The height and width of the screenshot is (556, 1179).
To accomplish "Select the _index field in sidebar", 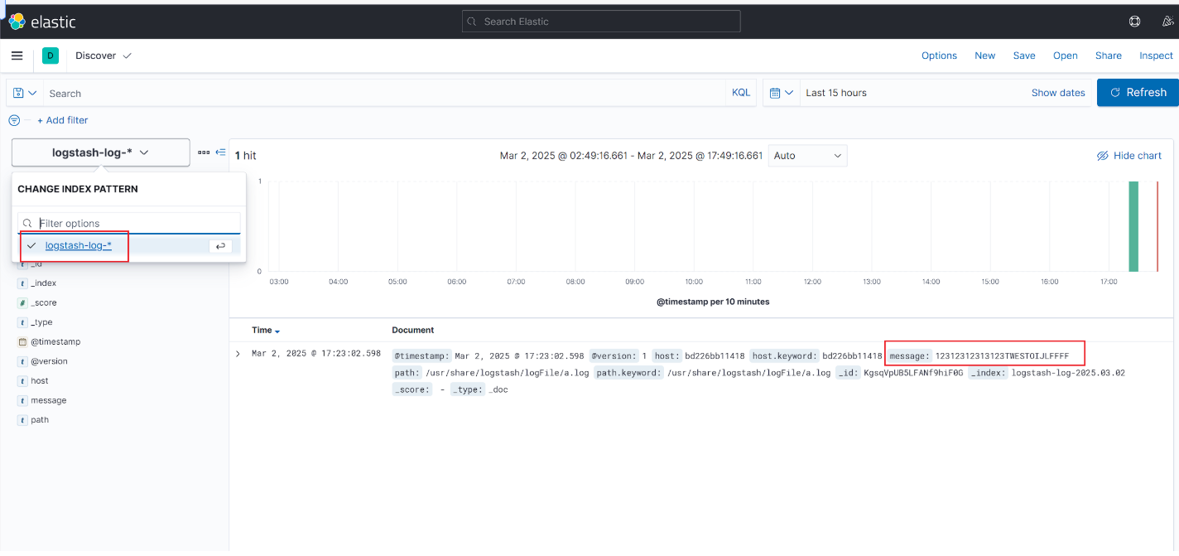I will click(x=44, y=283).
